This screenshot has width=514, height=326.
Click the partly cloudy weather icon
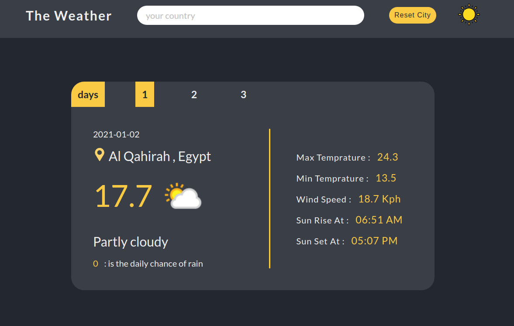[183, 196]
